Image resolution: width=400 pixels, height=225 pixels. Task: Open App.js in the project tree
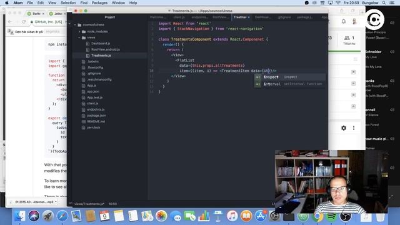92,86
